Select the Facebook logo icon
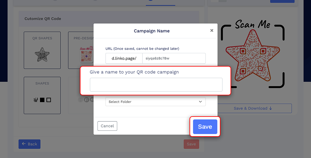The width and height of the screenshot is (311, 158). point(87,100)
